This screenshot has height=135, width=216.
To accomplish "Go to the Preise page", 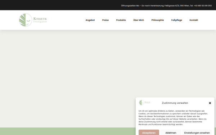I will click(x=105, y=20).
